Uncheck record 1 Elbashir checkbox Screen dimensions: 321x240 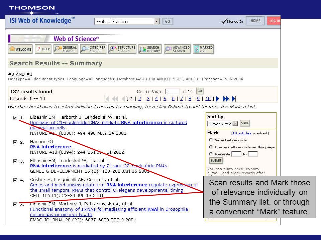[15, 118]
